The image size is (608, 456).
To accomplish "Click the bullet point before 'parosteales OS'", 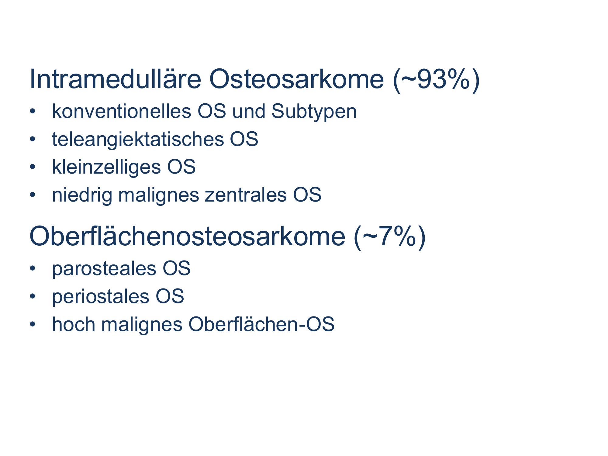I will 33,269.
